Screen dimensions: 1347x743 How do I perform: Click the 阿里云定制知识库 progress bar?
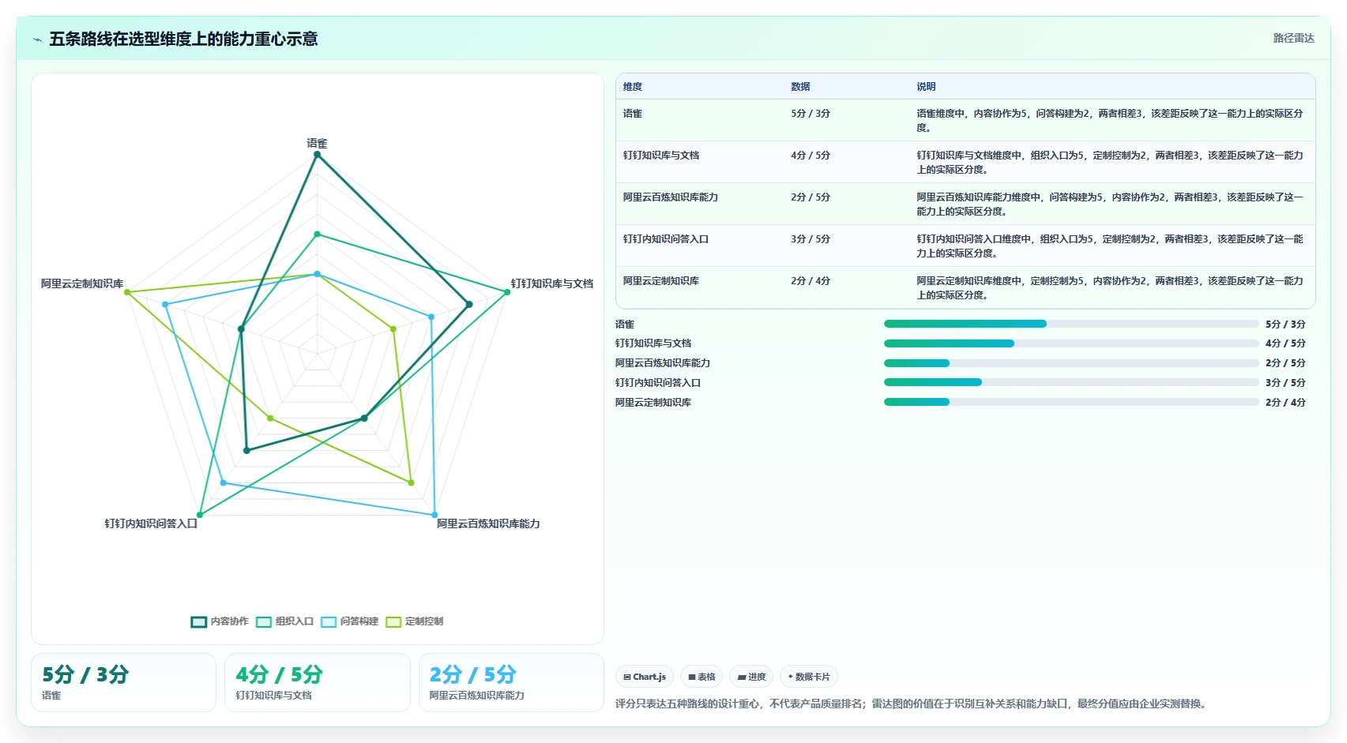click(1070, 402)
